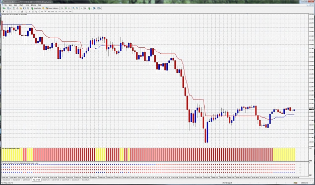
Task: Open the Tools menu
Action: [x=27, y=5]
